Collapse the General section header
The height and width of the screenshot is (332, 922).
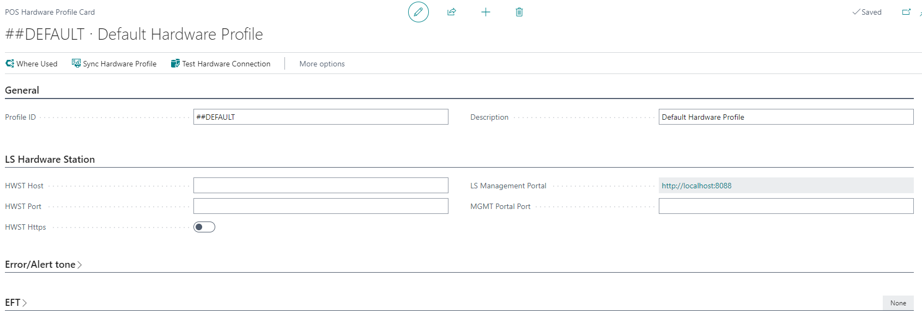click(22, 90)
